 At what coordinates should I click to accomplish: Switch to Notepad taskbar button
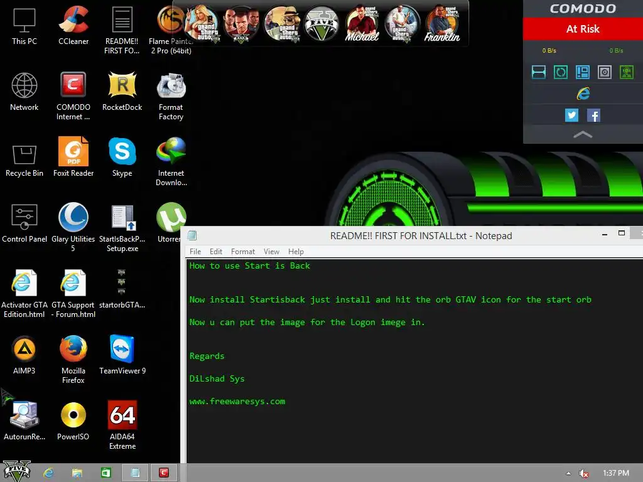tap(135, 473)
